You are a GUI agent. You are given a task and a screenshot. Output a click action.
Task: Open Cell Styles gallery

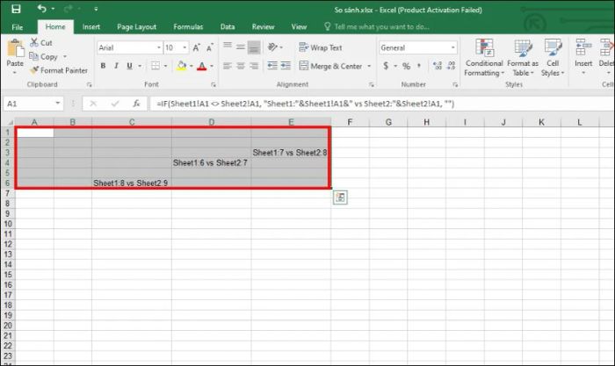click(x=553, y=58)
